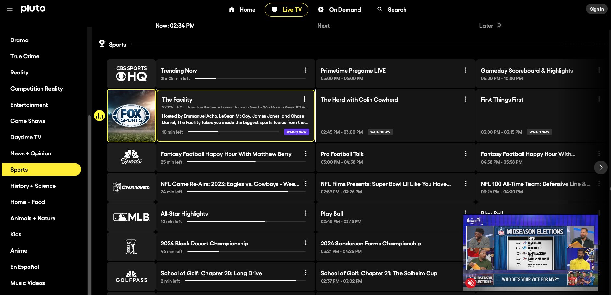Click the GolfPass channel logo
611x295 pixels.
[x=131, y=277]
